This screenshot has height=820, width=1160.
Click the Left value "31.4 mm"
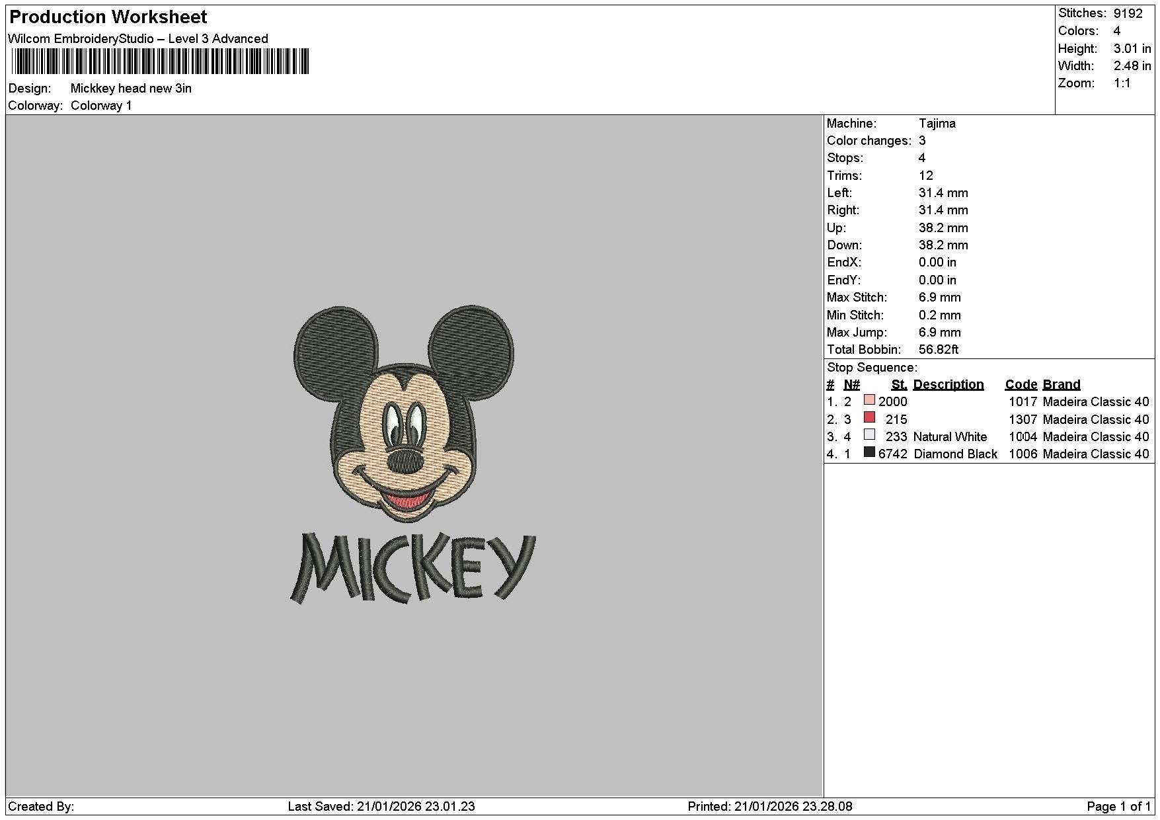click(x=943, y=192)
